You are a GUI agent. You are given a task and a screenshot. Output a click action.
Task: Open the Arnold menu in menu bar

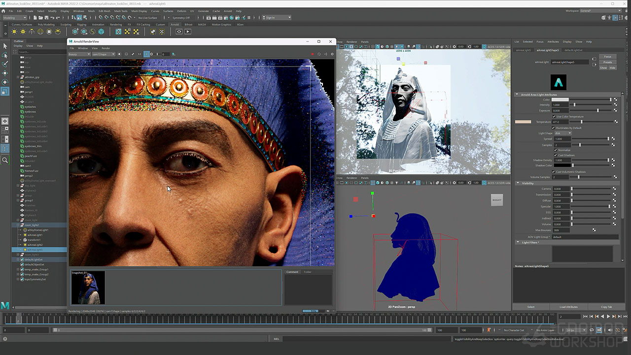[x=228, y=11]
